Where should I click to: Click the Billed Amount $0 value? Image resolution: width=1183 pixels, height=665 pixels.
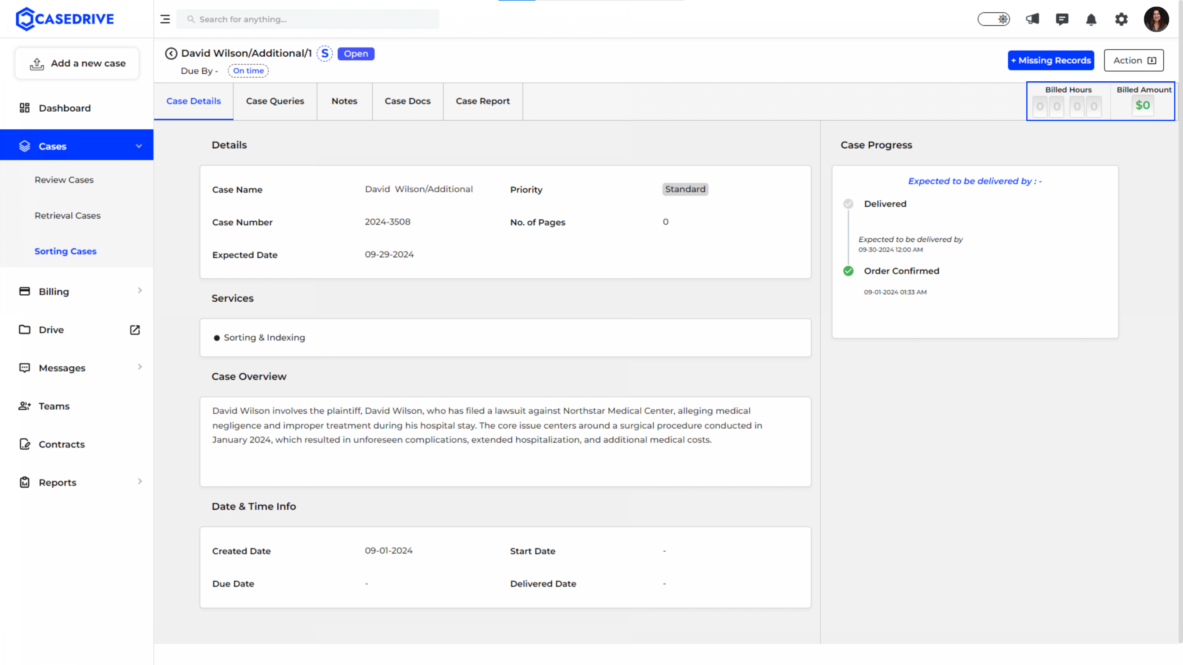pyautogui.click(x=1143, y=105)
